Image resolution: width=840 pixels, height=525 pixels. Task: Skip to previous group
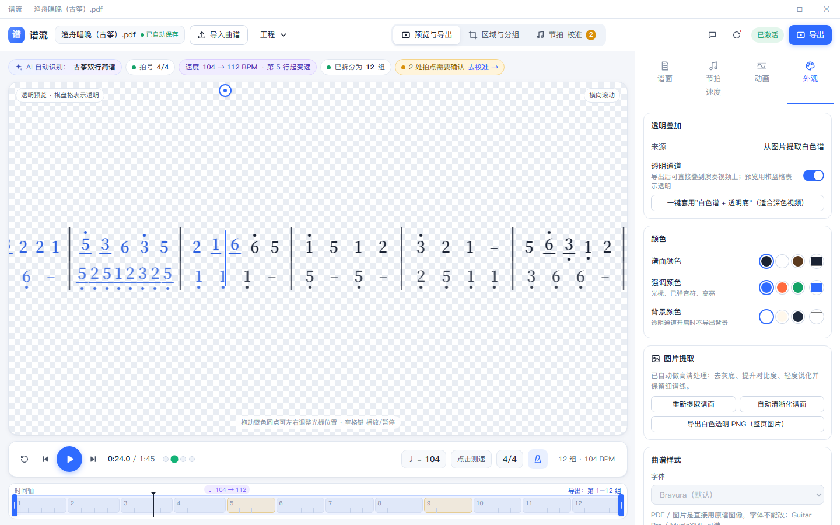[45, 459]
